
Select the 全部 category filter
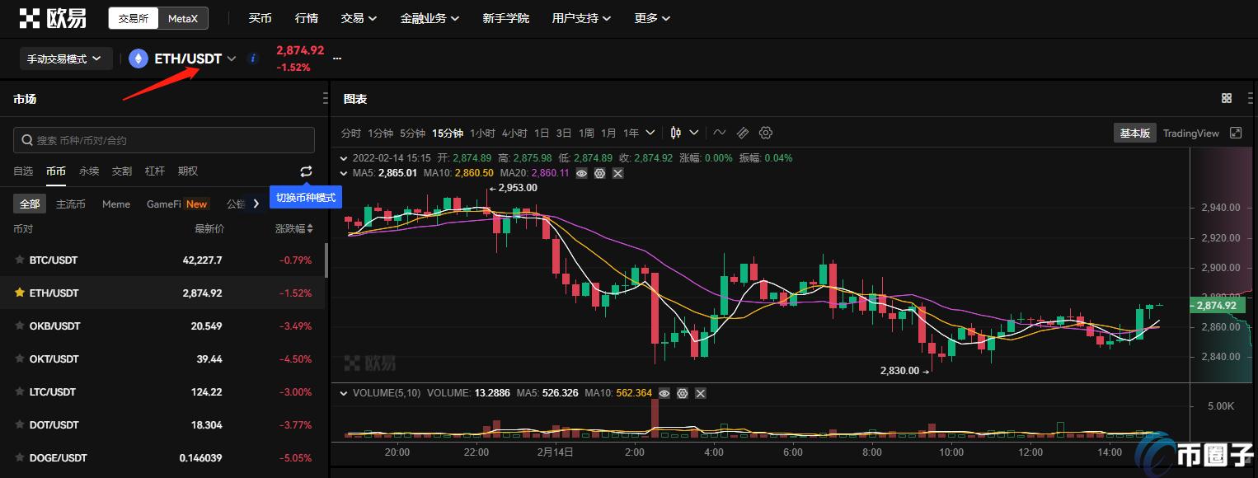[30, 204]
